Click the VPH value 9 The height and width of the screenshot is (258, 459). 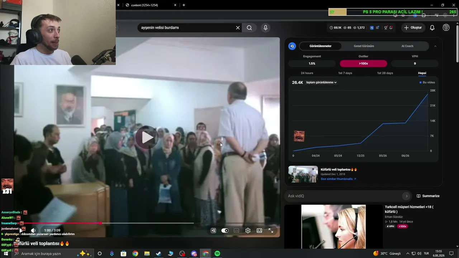(x=415, y=63)
